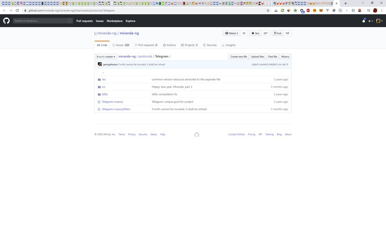Switch to the Code tab
Viewport: 386px width, 235px height.
[x=102, y=45]
